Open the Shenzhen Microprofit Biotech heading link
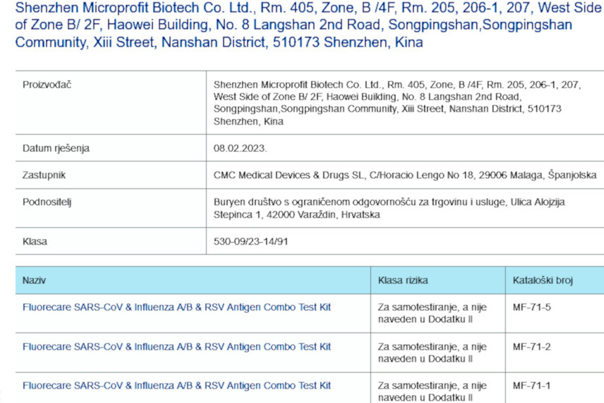Screen dimensions: 604x403 click(x=308, y=25)
